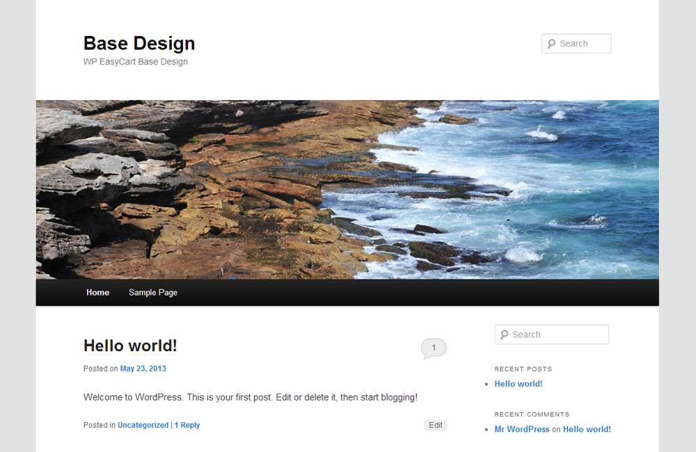Screen dimensions: 696x452
Task: Select the Home menu item
Action: coord(97,292)
